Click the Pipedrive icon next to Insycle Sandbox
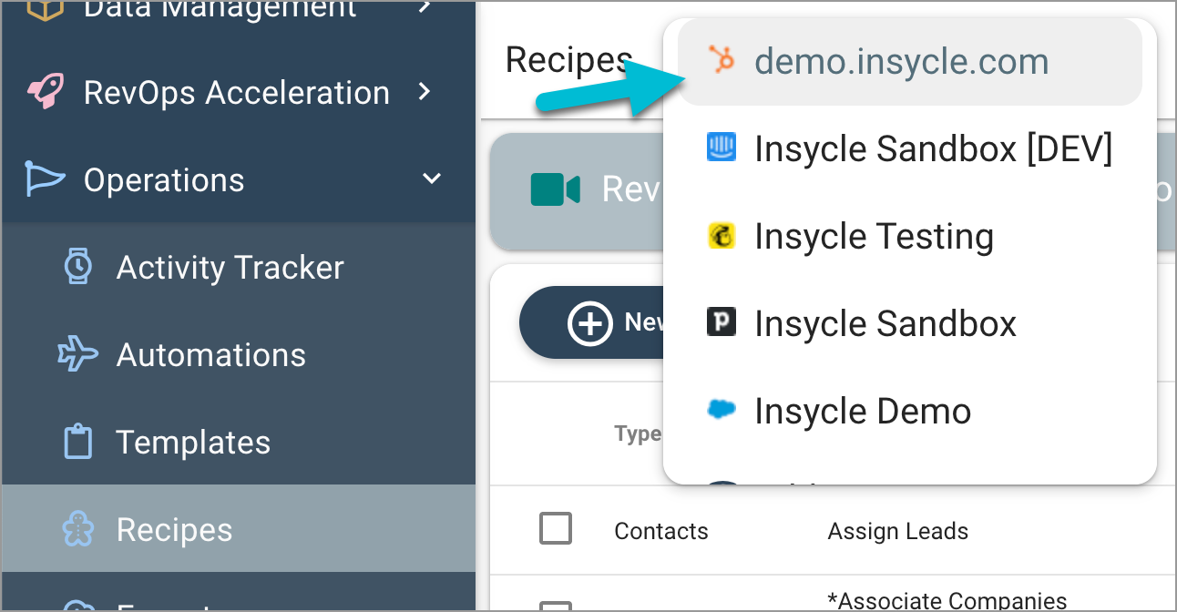 coord(722,323)
